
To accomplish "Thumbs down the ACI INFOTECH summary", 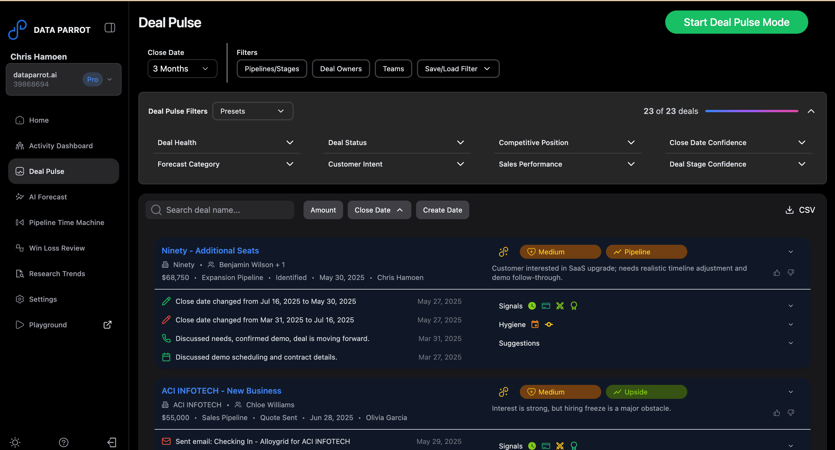I will tap(791, 413).
